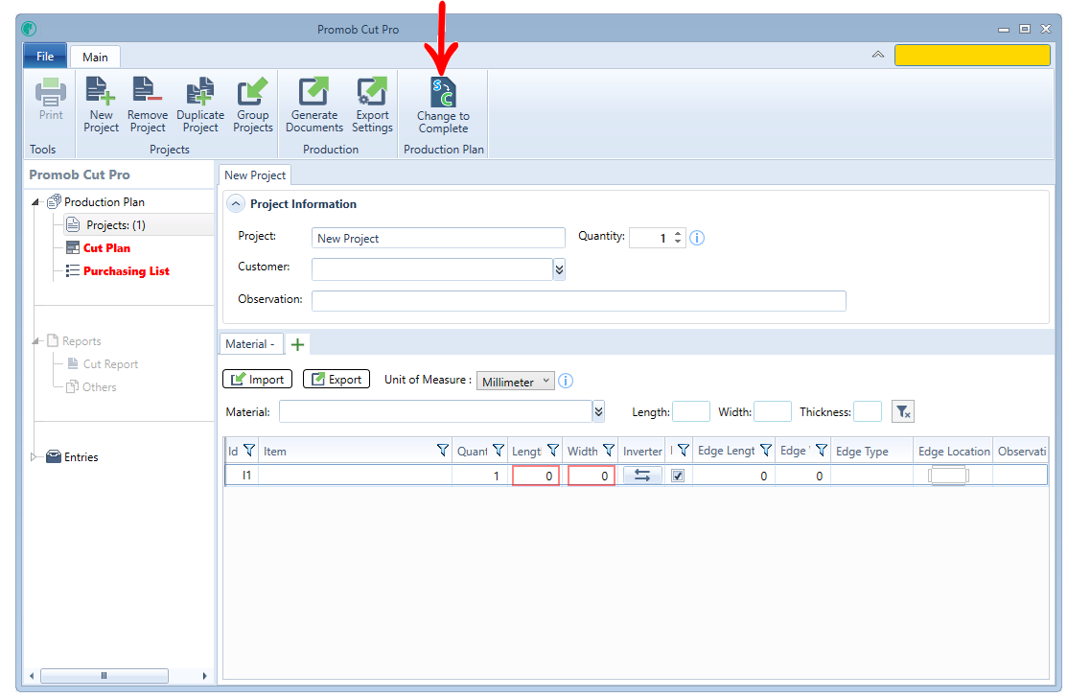This screenshot has width=1067, height=698.
Task: Collapse the Production Plan tree node
Action: click(x=36, y=202)
